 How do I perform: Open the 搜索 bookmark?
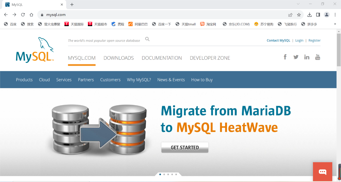tap(27, 24)
